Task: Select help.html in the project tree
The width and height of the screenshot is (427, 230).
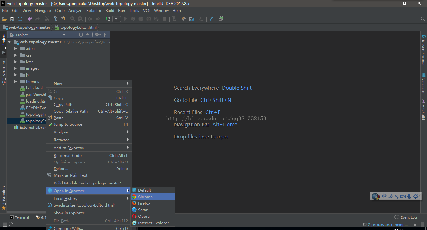Action: click(x=34, y=88)
